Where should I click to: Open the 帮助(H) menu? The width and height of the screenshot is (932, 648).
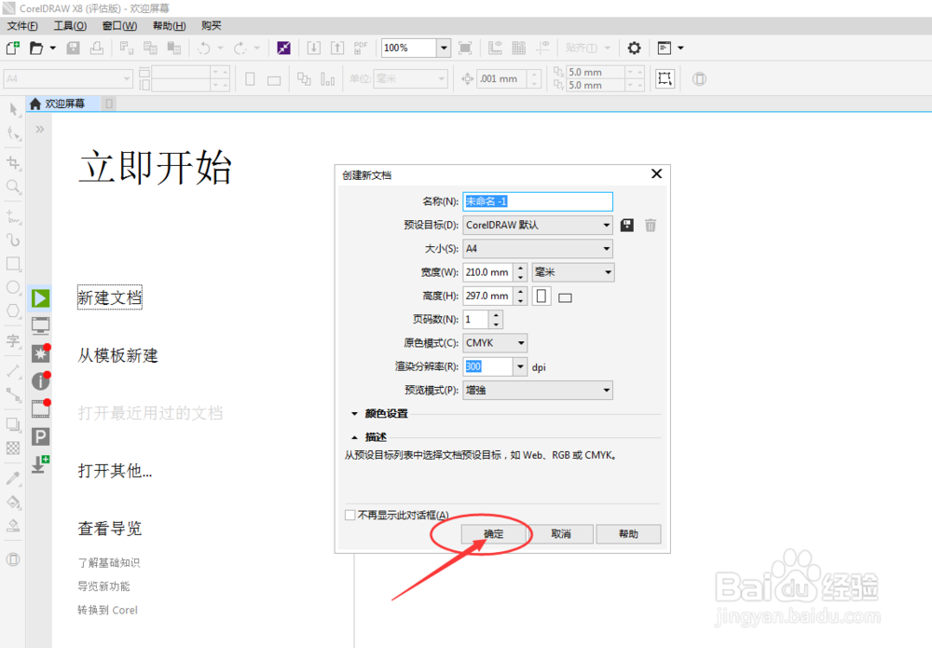coord(169,25)
